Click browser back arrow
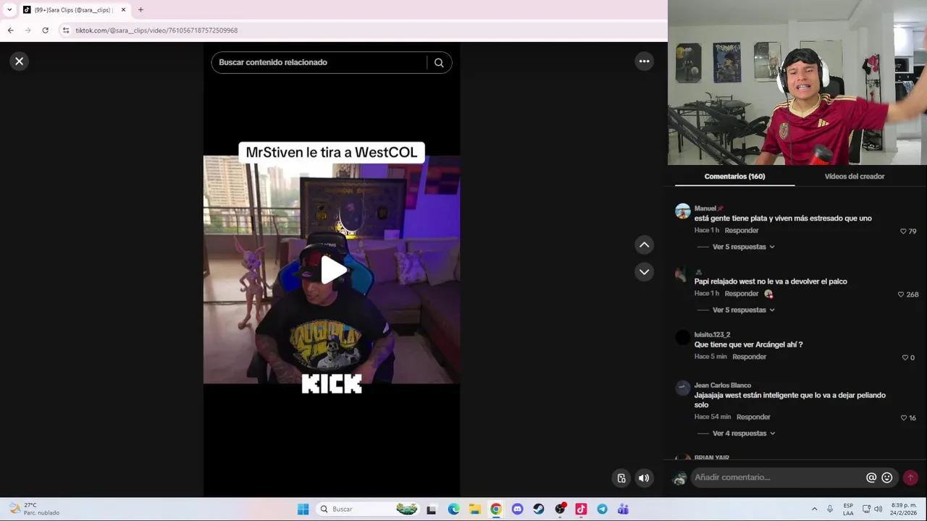The width and height of the screenshot is (927, 521). tap(10, 30)
